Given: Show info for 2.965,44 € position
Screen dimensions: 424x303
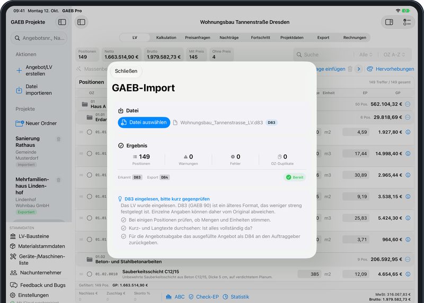Looking at the screenshot, I should (x=408, y=175).
